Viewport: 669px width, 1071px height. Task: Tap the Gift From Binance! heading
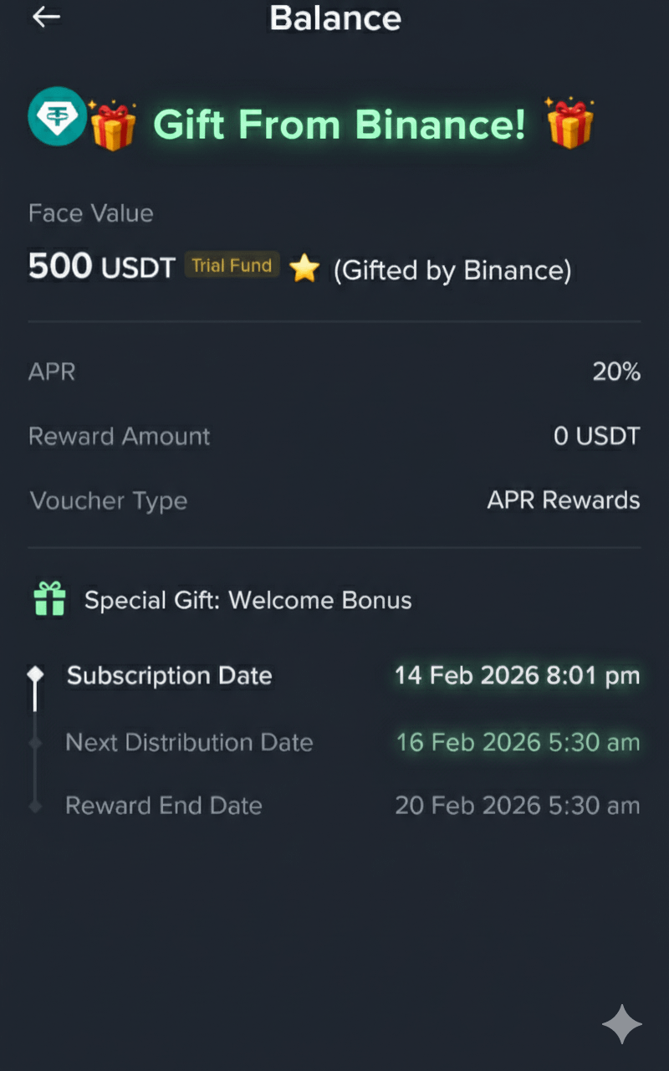(340, 125)
